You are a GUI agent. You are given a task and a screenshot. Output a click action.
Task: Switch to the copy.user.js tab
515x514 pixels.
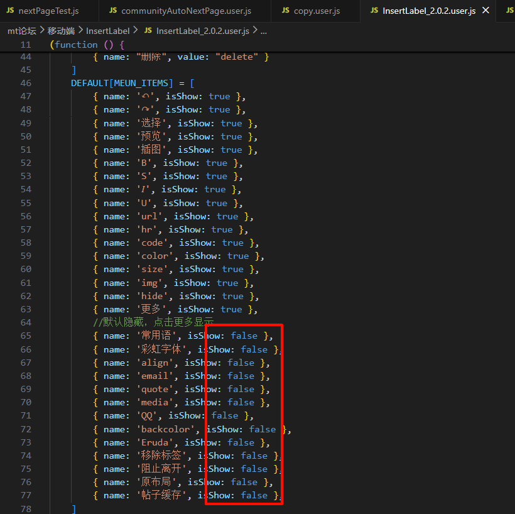point(317,11)
